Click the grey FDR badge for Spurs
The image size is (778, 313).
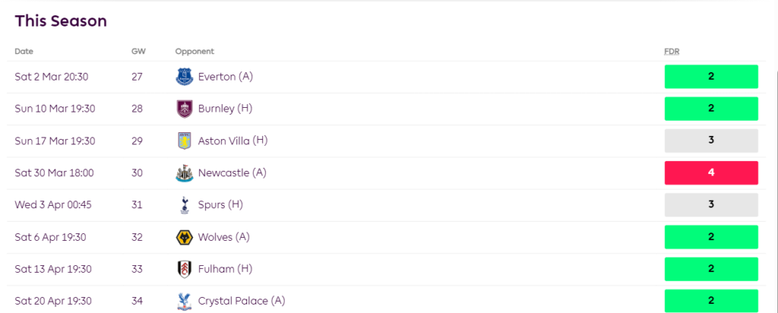pos(711,205)
